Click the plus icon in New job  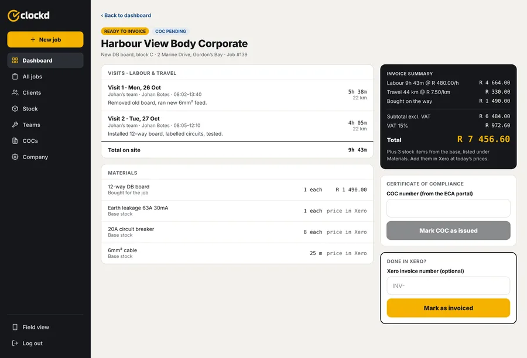point(33,40)
